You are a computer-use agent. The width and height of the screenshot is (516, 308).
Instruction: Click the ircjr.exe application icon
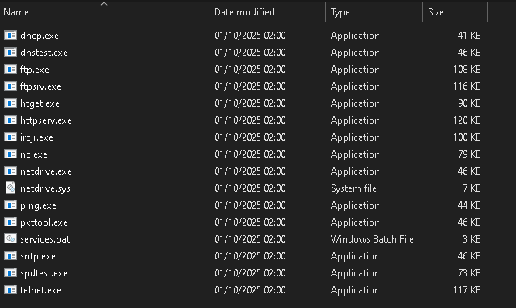(x=11, y=137)
